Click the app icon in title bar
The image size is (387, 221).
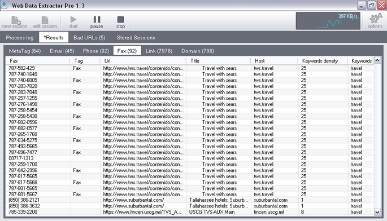click(5, 5)
